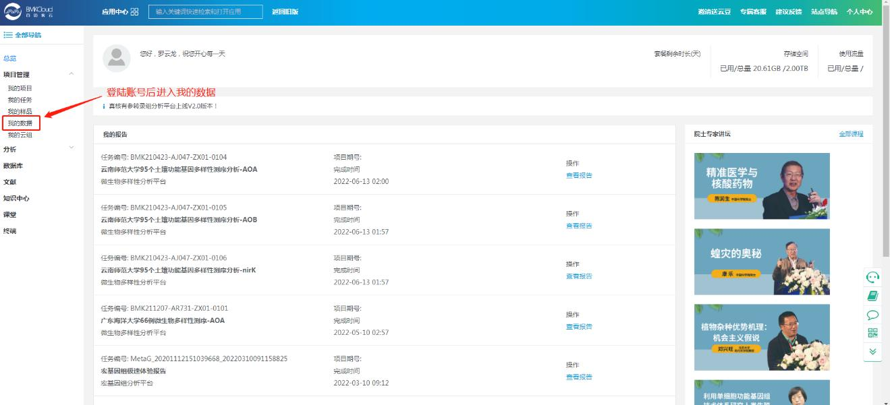Click the customer service headset icon
Viewport: 890px width, 405px height.
pos(872,277)
